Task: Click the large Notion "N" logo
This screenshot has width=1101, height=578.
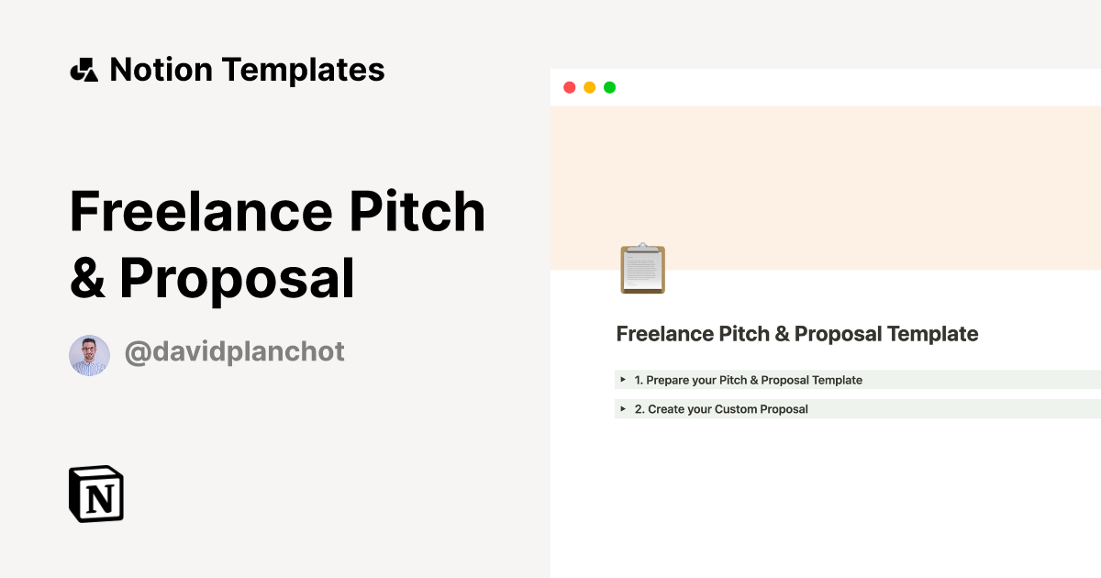Action: [x=96, y=495]
